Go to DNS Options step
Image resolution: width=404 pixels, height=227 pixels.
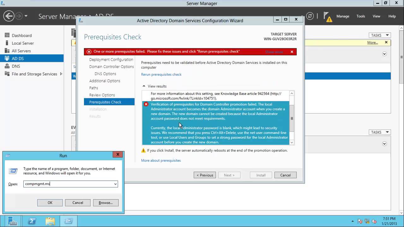105,74
